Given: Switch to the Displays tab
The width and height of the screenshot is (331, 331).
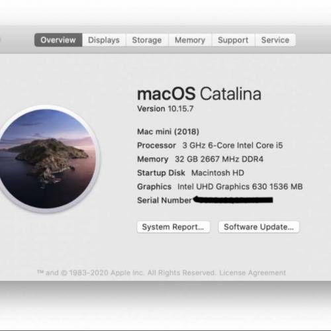Looking at the screenshot, I should point(104,40).
